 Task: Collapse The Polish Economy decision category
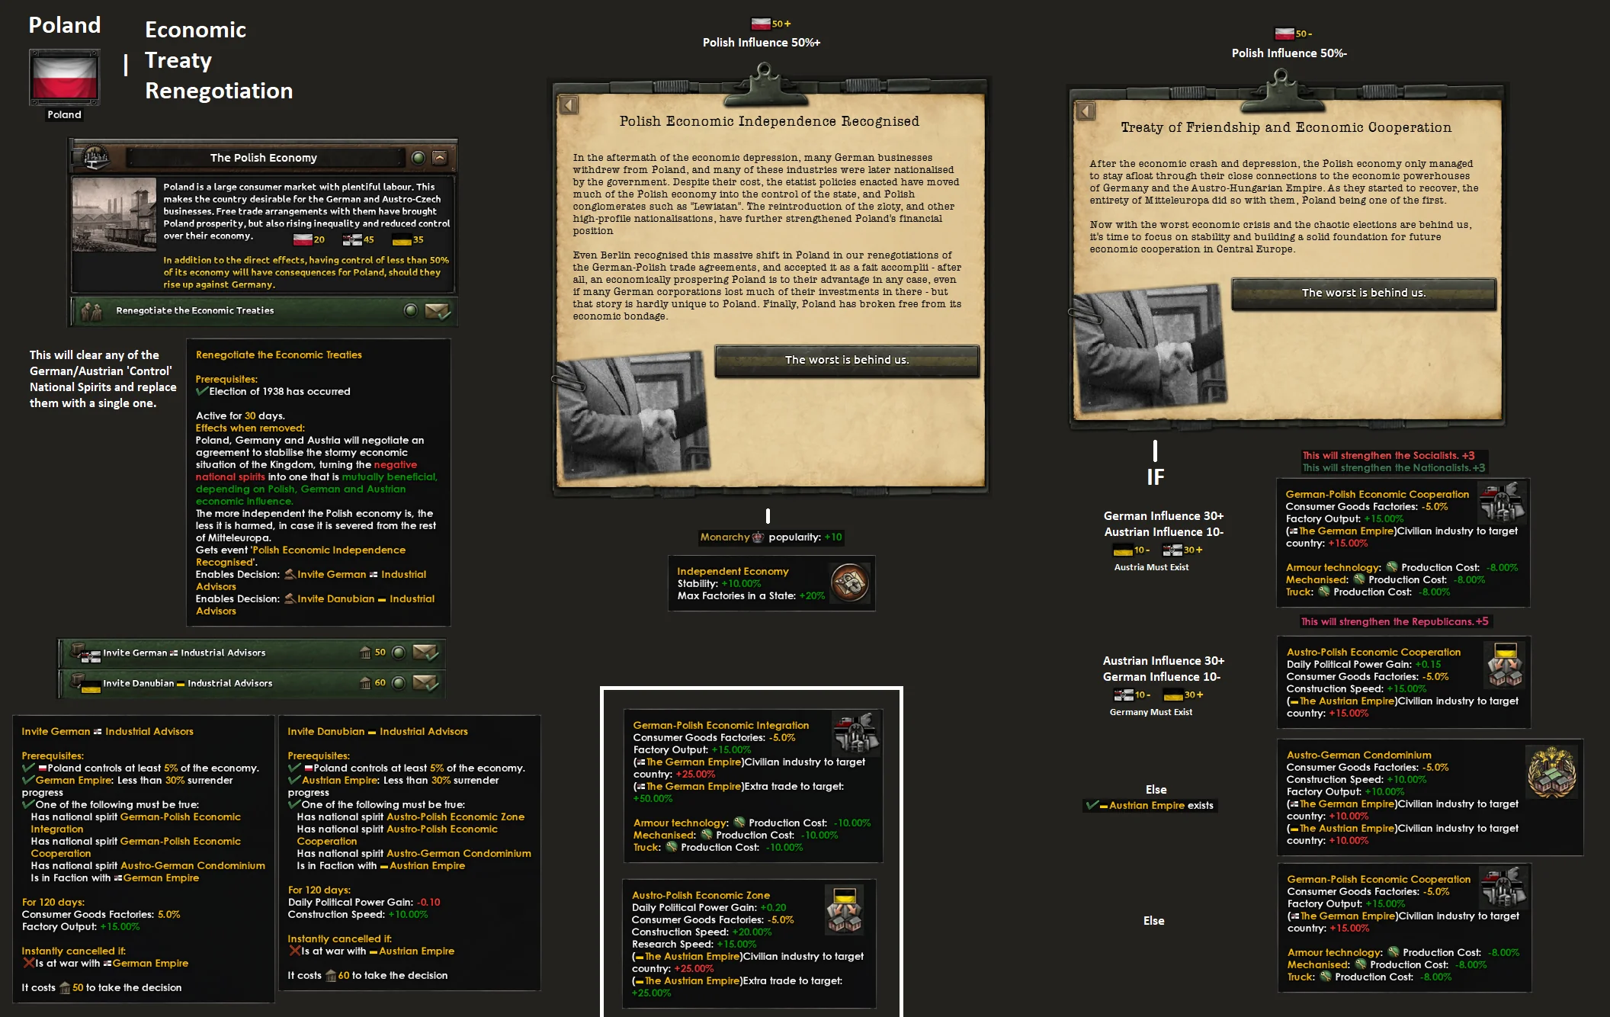440,158
